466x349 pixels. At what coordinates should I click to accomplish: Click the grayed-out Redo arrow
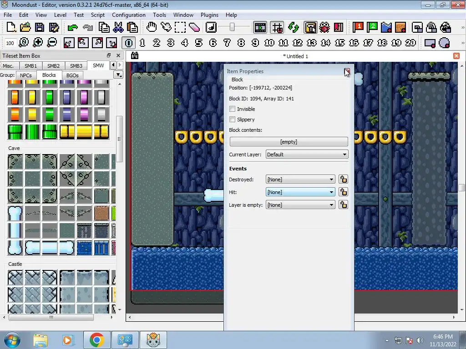point(88,27)
